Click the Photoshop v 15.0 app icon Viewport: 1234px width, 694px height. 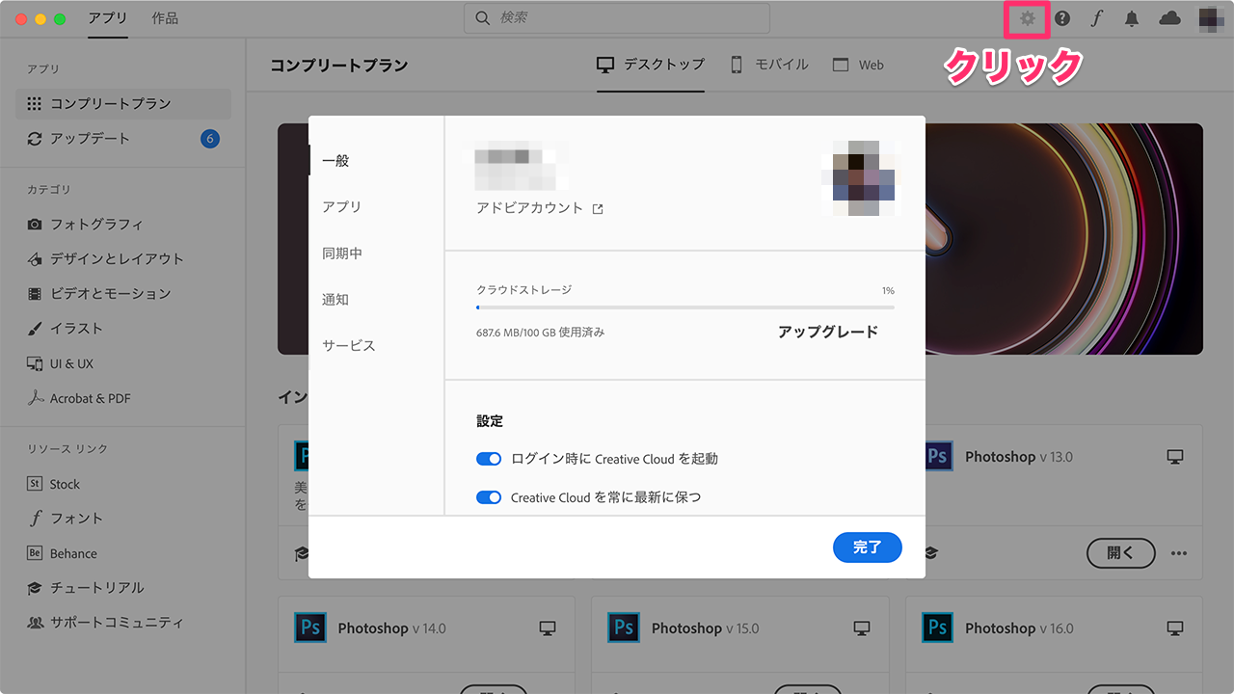pos(624,627)
